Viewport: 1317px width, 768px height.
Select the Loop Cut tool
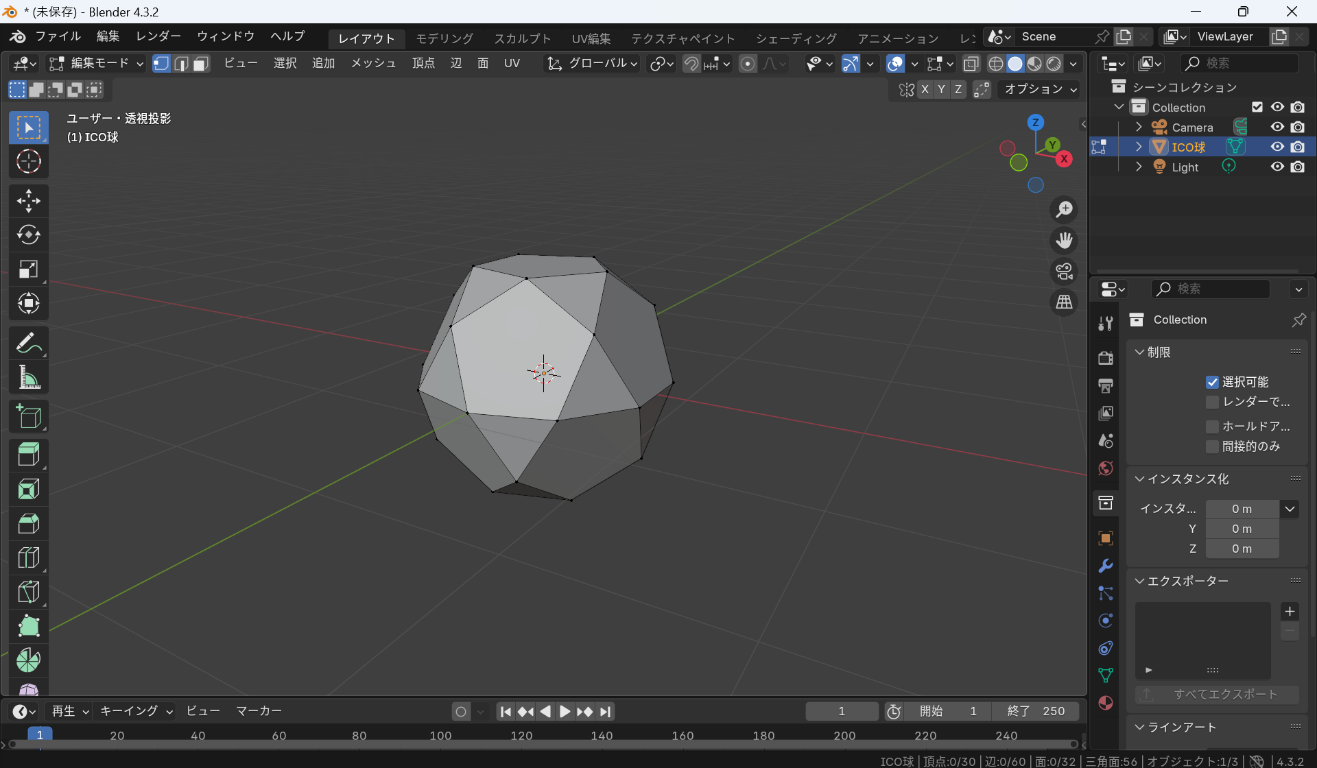(28, 557)
